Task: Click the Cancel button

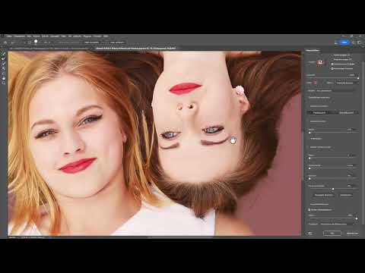Action: [x=352, y=234]
